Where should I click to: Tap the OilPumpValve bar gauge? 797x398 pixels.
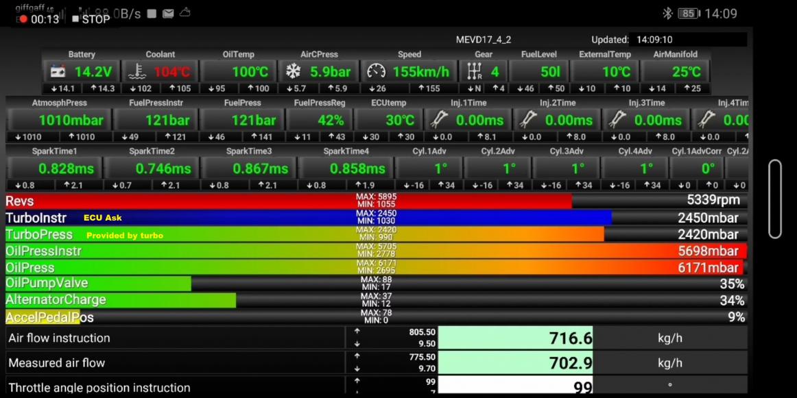(98, 284)
